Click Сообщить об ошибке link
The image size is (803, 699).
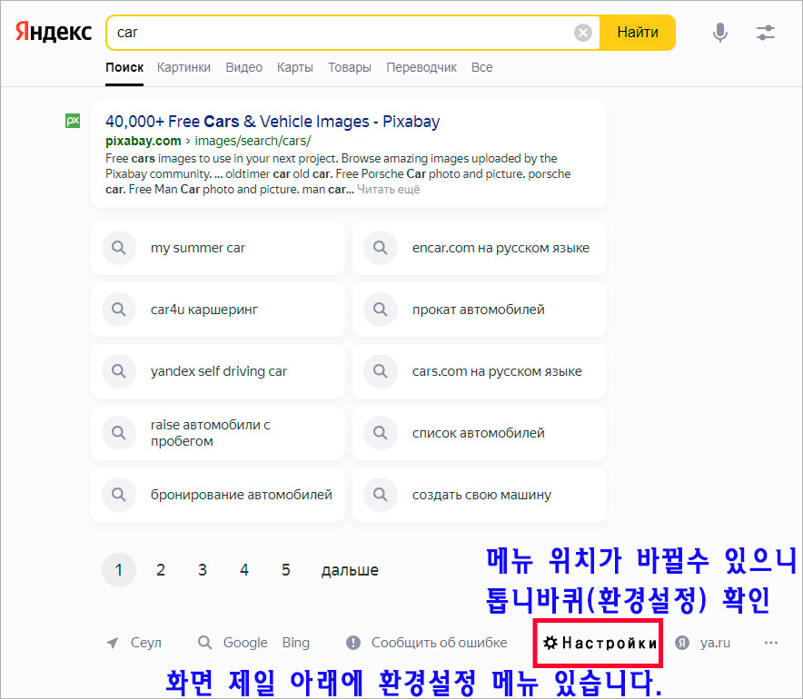tap(440, 643)
